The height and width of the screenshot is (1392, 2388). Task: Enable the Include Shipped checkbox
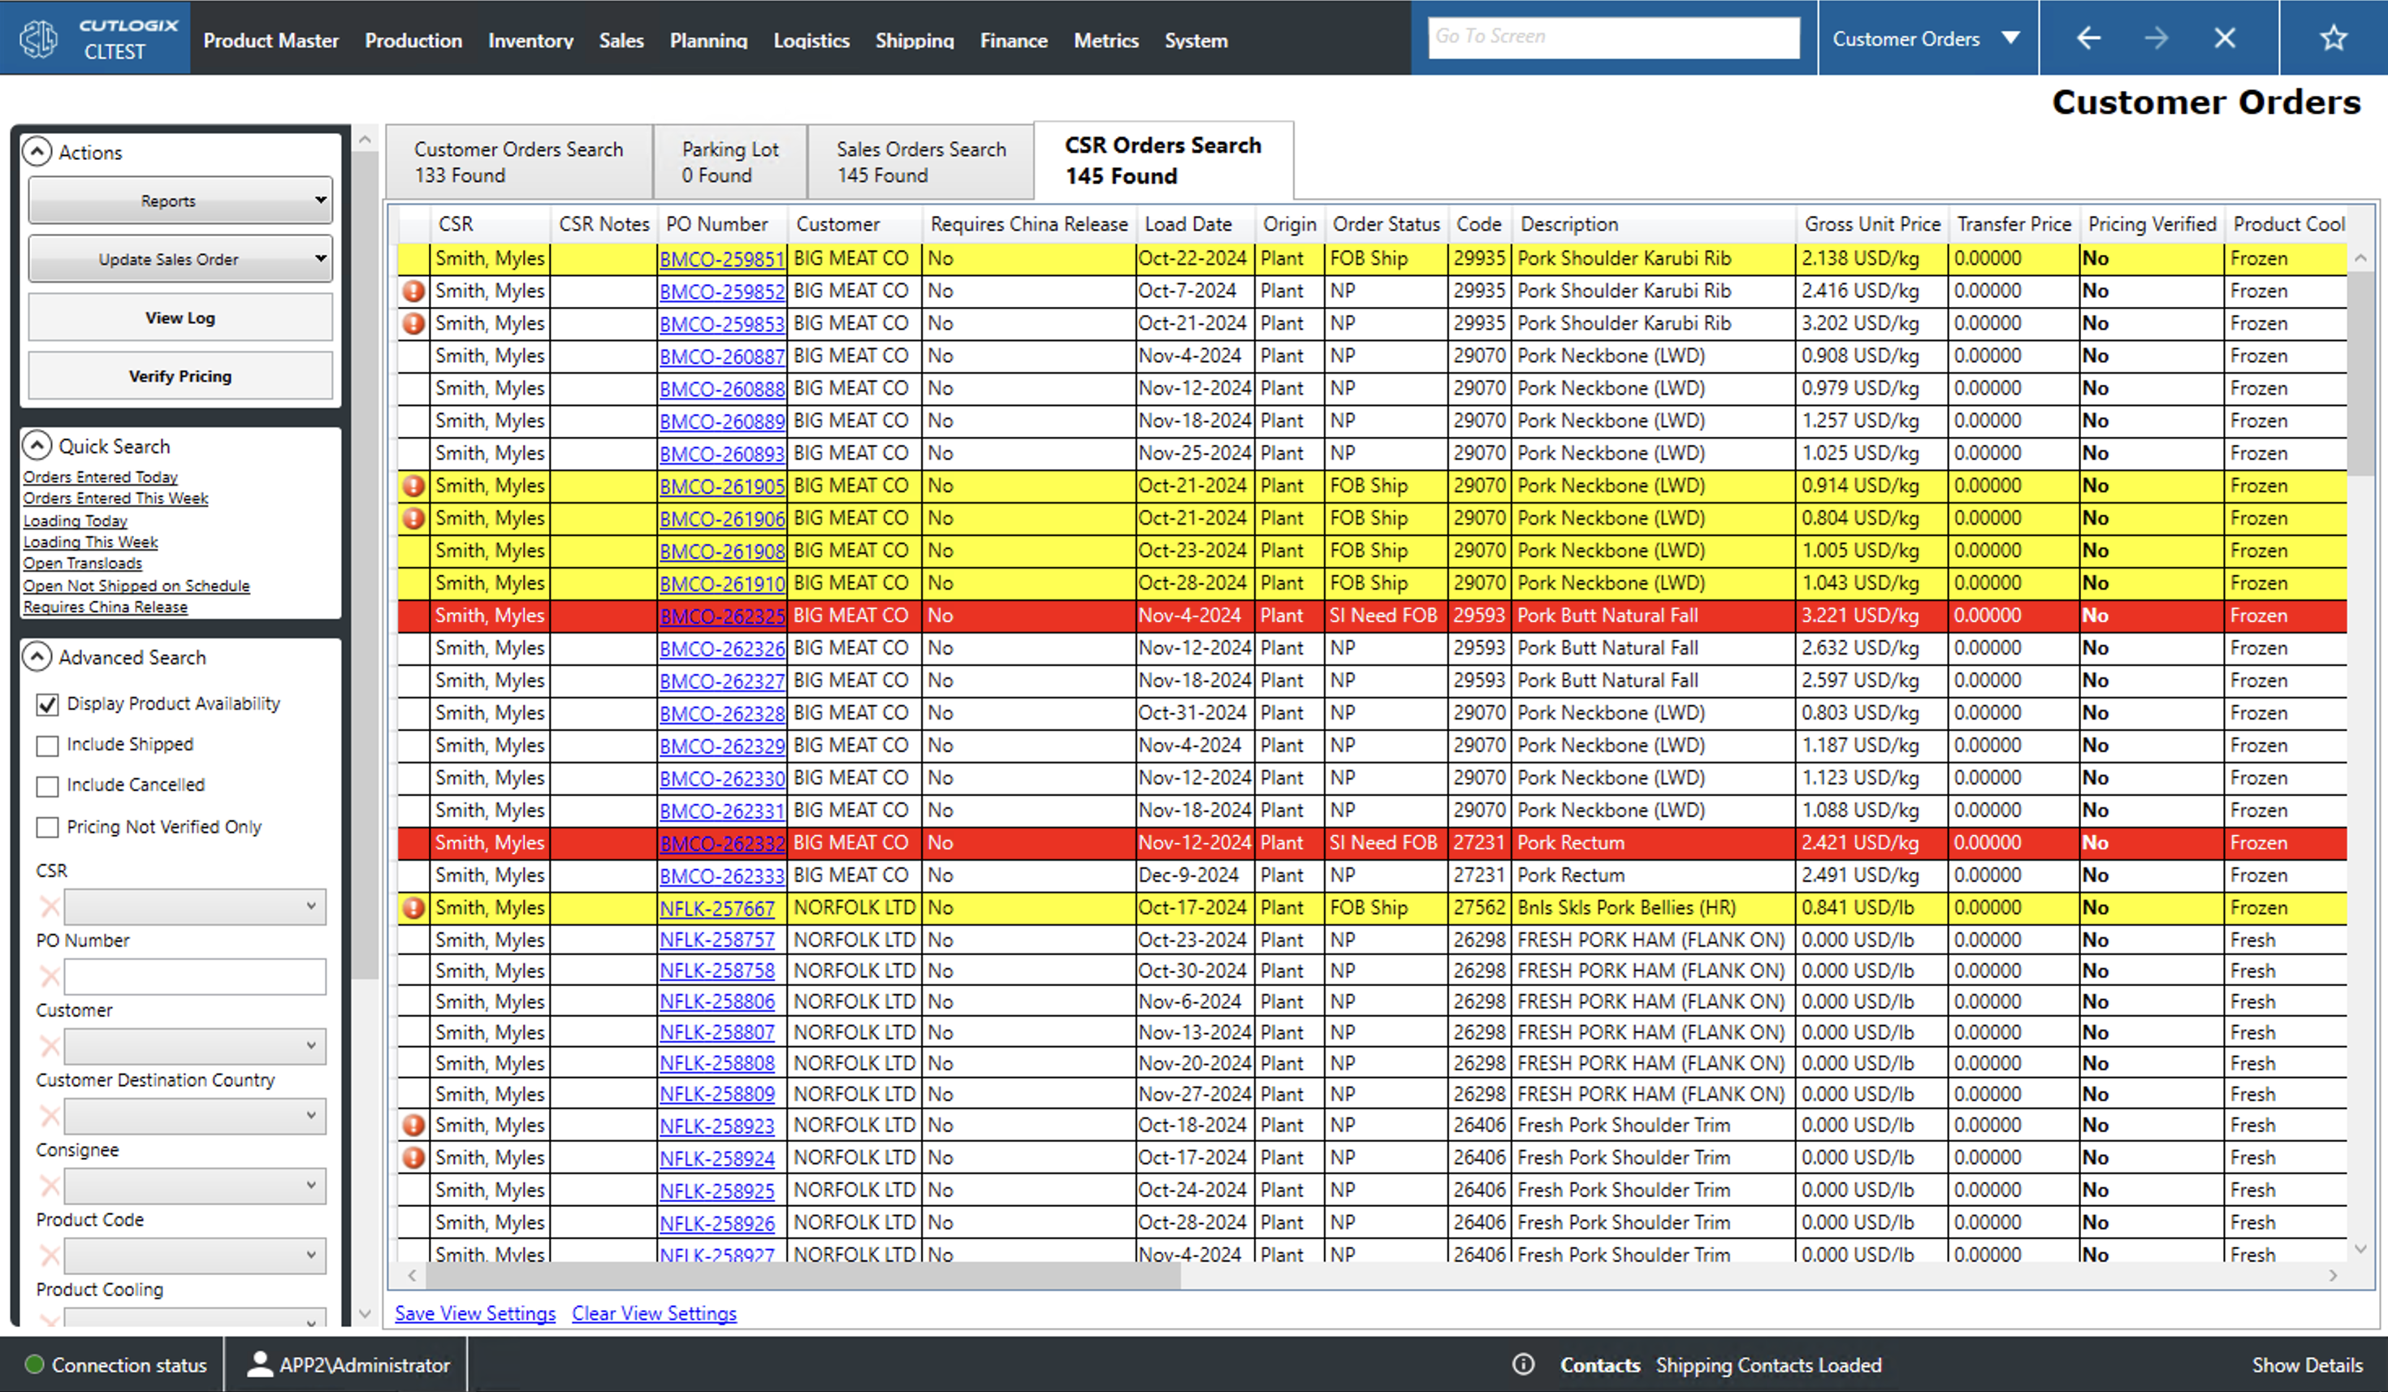[x=47, y=746]
